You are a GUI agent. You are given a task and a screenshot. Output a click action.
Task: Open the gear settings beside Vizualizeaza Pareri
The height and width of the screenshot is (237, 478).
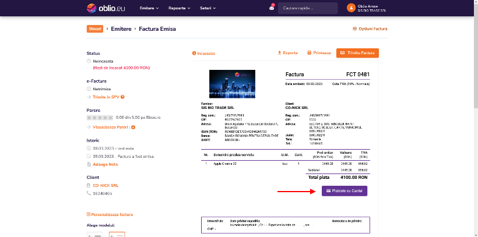[x=133, y=127]
